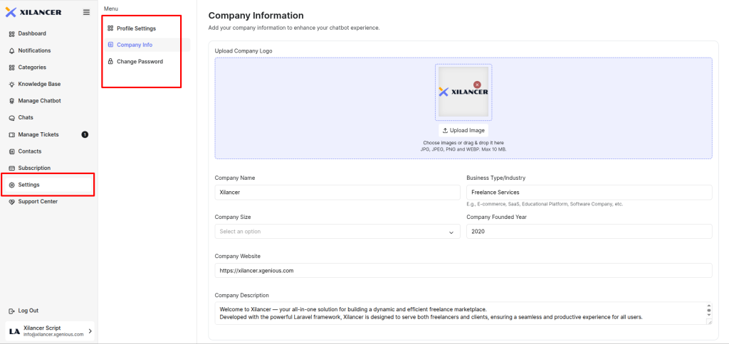Click the textarea resize handle corner

[x=709, y=321]
